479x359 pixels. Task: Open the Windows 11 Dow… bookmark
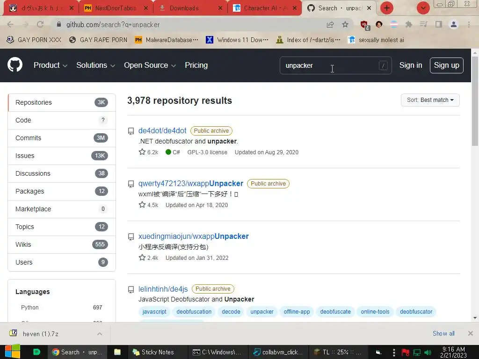[237, 40]
